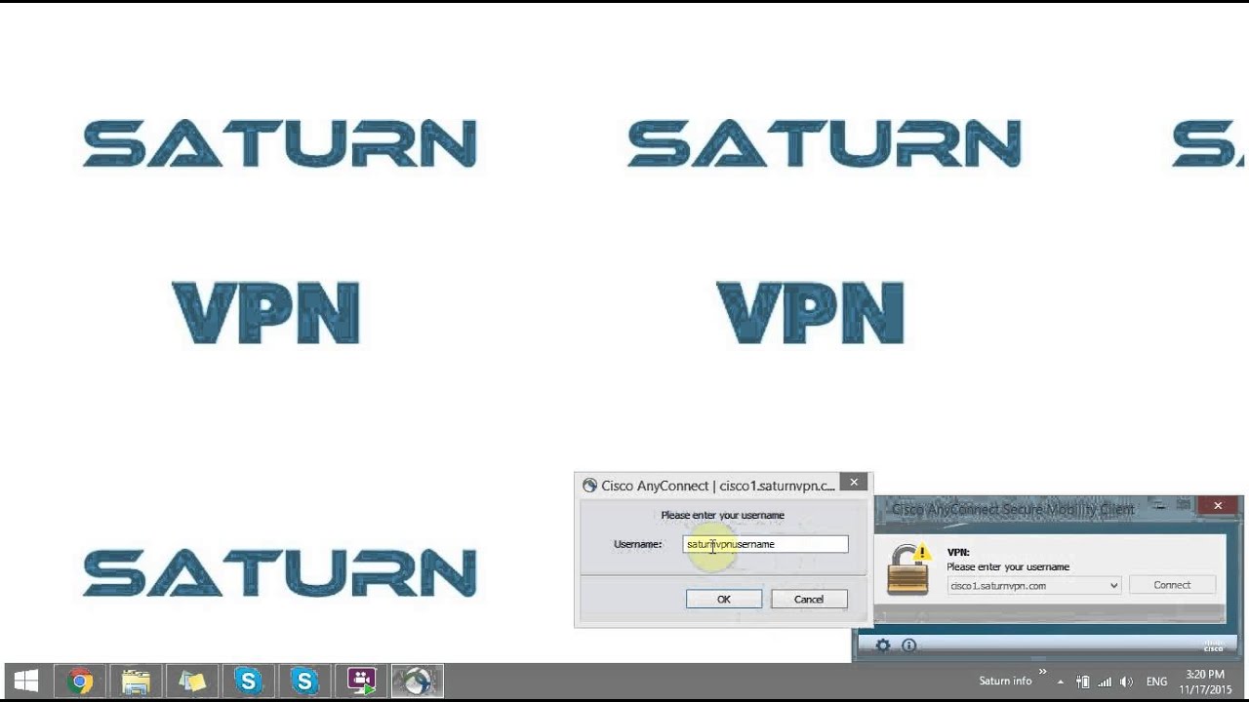
Task: Cancel the username prompt dialog
Action: click(809, 599)
